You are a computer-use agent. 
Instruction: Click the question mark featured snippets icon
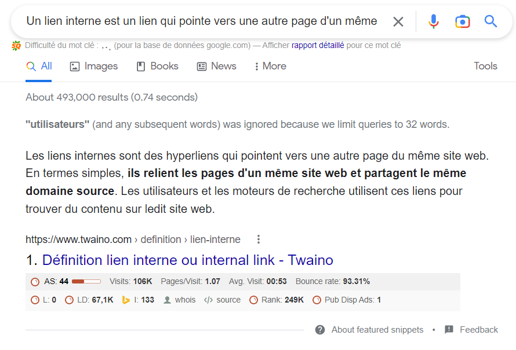click(320, 330)
